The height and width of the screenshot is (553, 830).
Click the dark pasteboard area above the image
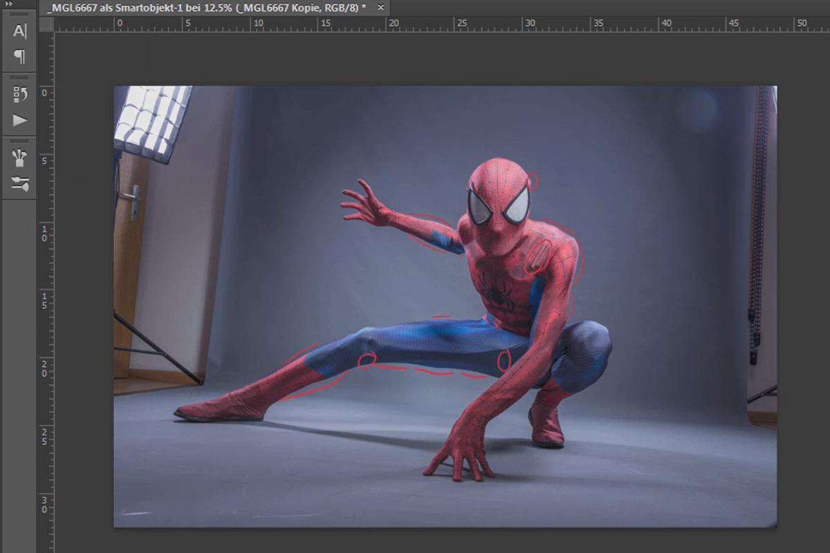tap(443, 59)
